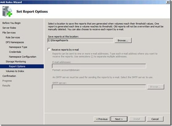Click the Format: account@domain hint text

click(x=66, y=70)
